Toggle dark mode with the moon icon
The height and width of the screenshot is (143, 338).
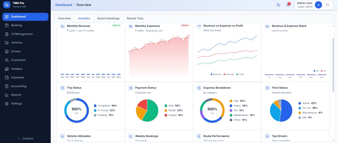(279, 5)
